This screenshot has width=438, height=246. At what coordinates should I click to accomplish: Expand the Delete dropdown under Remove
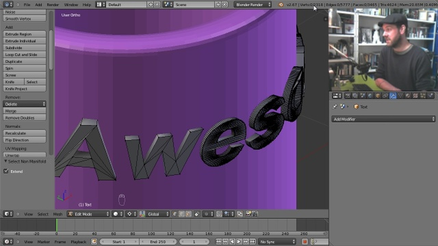24,104
